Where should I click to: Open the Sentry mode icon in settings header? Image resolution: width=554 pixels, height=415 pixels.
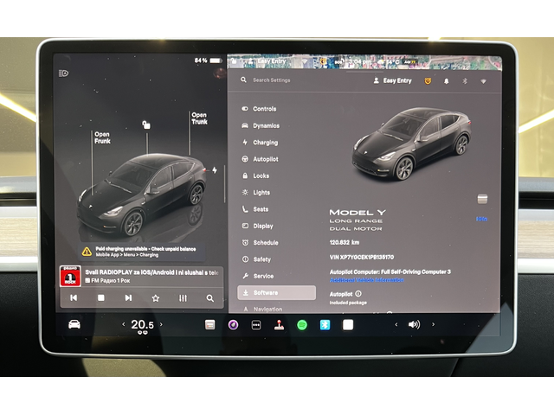(428, 81)
